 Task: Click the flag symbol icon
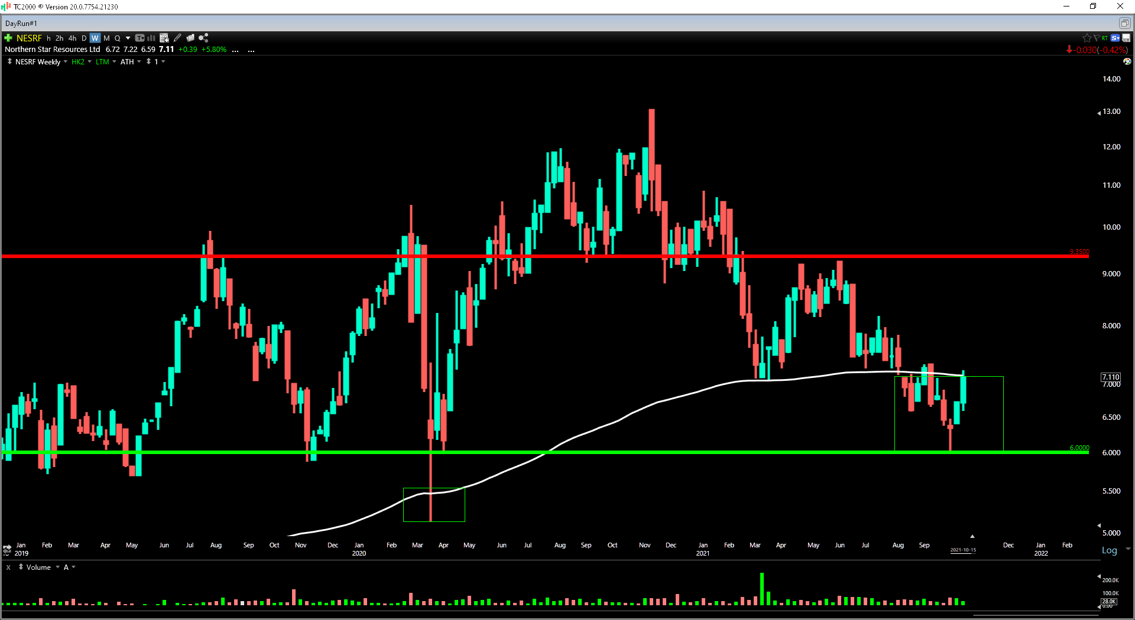1097,38
